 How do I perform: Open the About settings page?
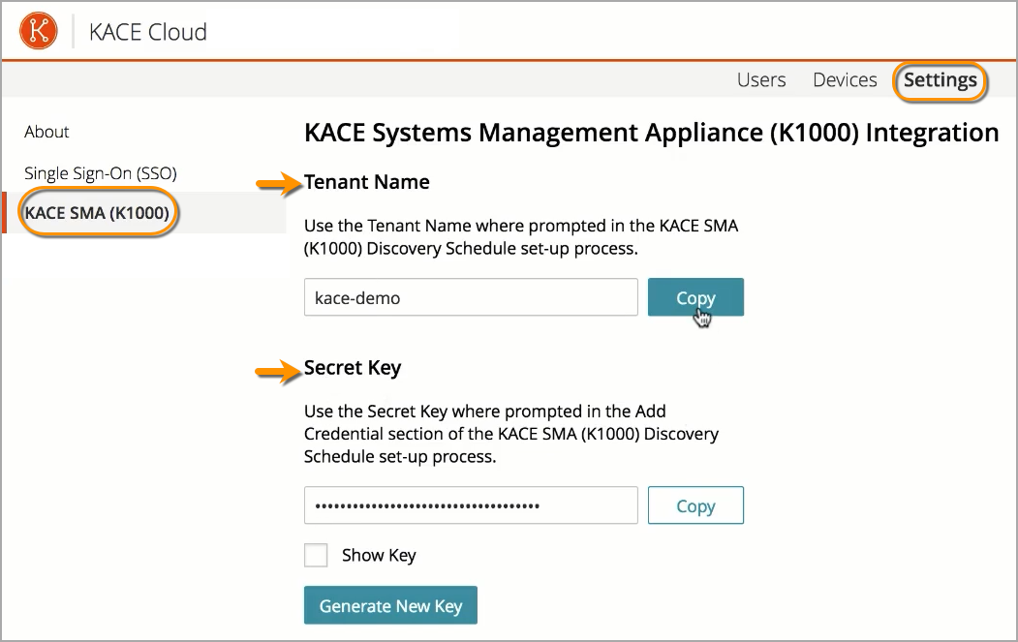coord(46,132)
